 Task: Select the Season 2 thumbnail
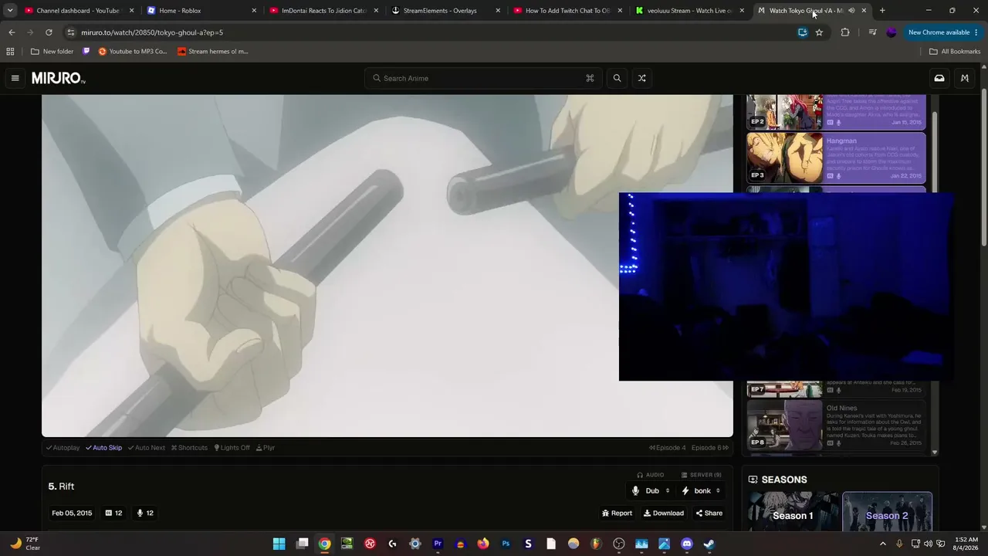pyautogui.click(x=887, y=512)
